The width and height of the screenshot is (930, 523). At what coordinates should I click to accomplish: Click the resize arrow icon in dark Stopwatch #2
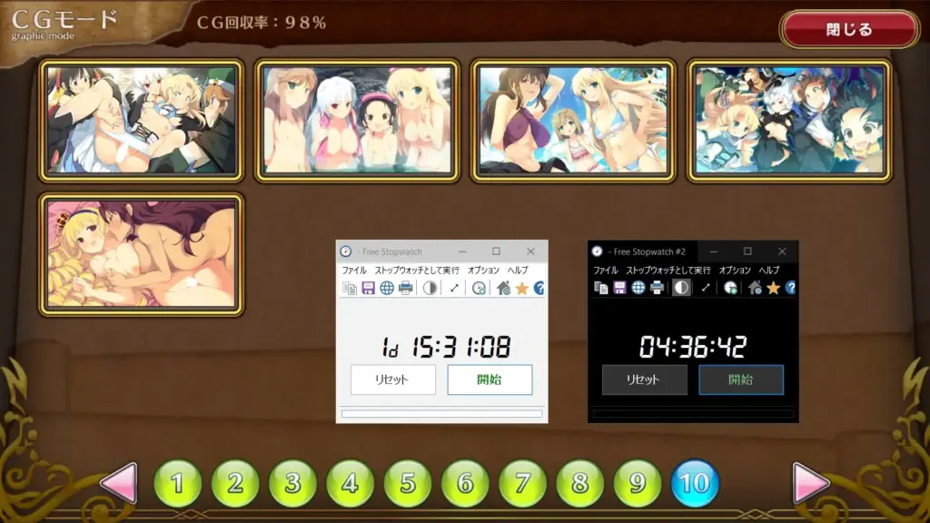(706, 288)
